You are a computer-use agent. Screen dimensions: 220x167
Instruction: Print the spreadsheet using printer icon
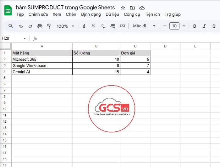40,26
